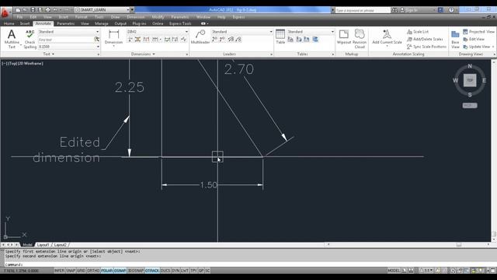Select the Wipeout tool
Viewport: 497px width, 280px height.
pyautogui.click(x=343, y=37)
